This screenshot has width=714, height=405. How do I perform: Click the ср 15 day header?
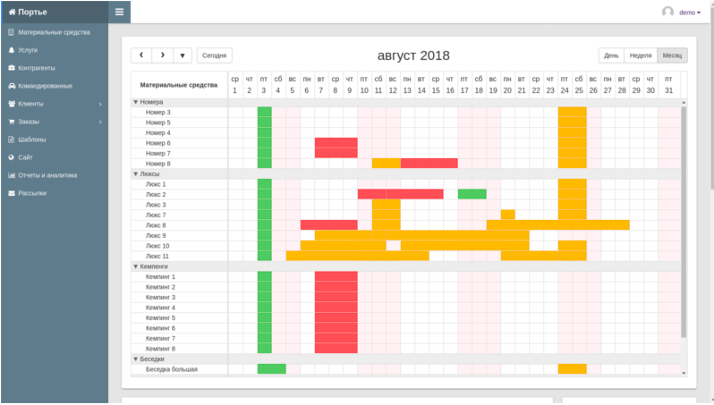coord(436,85)
